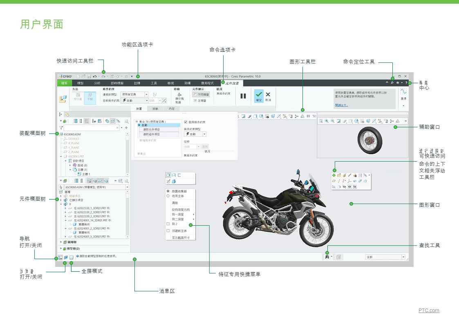The height and width of the screenshot is (324, 459).
Task: Switch to the 檢視 ribbon tab
Action: [x=170, y=83]
